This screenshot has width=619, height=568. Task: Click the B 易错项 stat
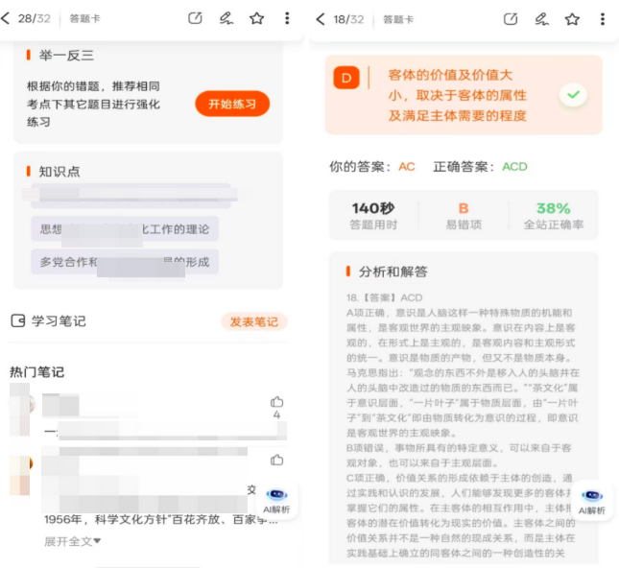click(x=464, y=216)
